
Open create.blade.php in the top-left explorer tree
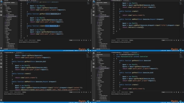coord(11,44)
